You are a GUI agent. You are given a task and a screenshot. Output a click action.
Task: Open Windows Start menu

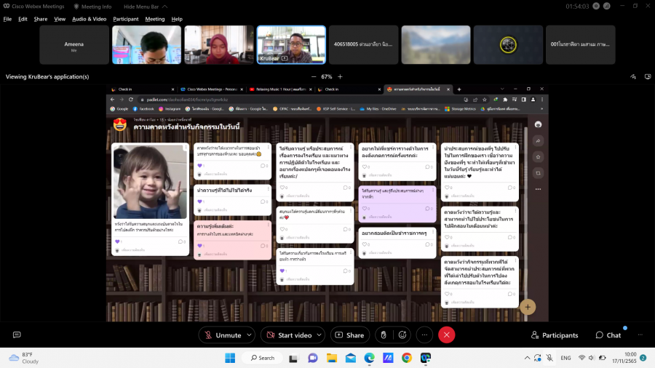(230, 358)
